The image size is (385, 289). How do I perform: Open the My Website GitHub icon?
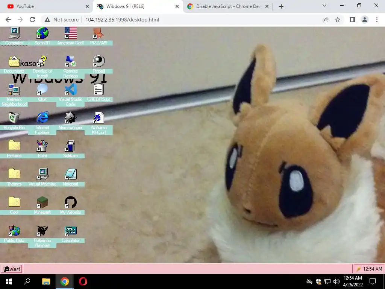point(70,202)
